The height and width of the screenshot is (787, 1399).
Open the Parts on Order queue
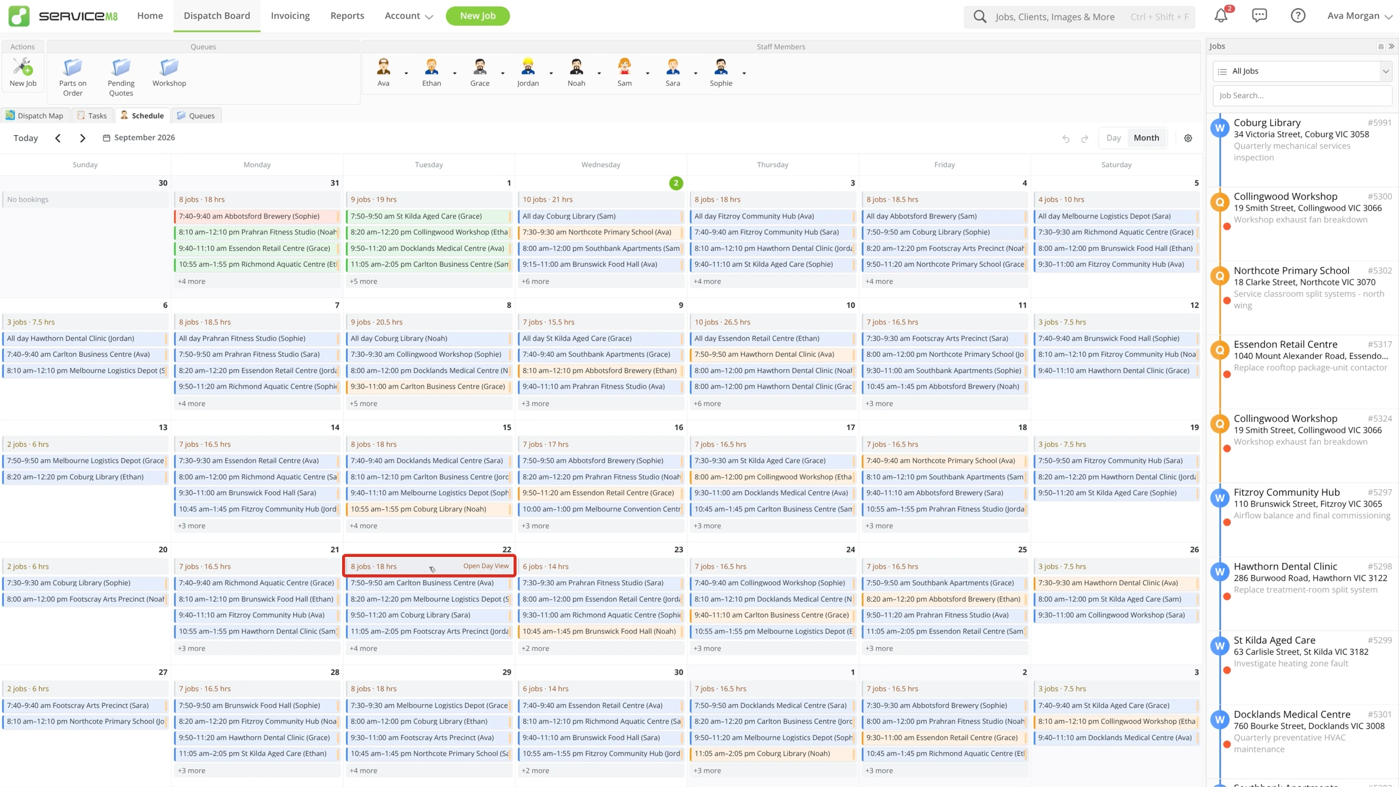(73, 77)
